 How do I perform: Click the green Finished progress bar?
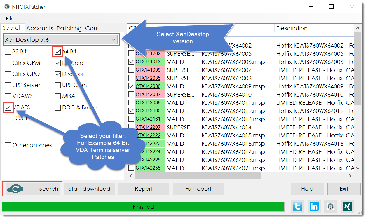click(x=143, y=207)
